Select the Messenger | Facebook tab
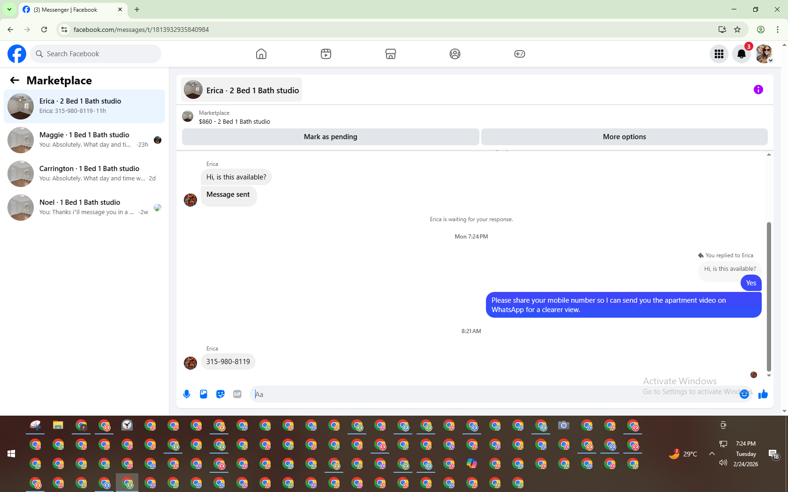 73,9
